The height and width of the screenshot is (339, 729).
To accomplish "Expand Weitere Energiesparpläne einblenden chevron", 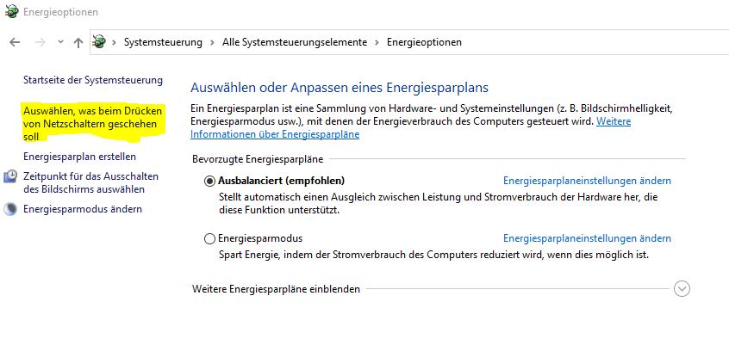I will (682, 289).
